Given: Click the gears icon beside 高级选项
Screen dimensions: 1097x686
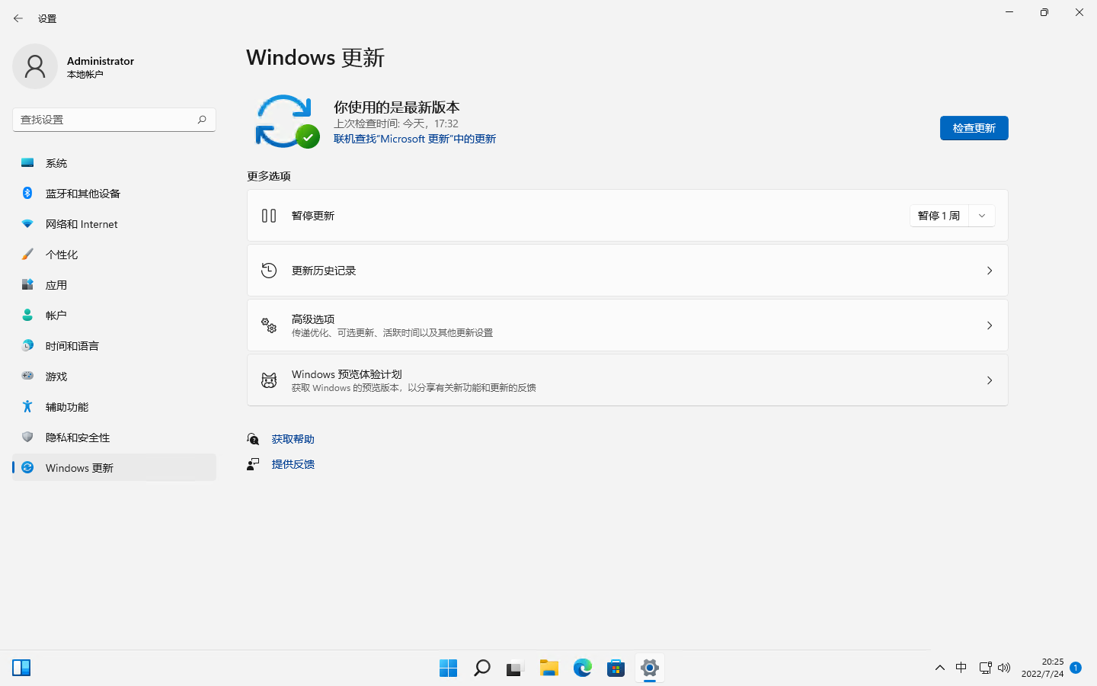Looking at the screenshot, I should (x=269, y=325).
